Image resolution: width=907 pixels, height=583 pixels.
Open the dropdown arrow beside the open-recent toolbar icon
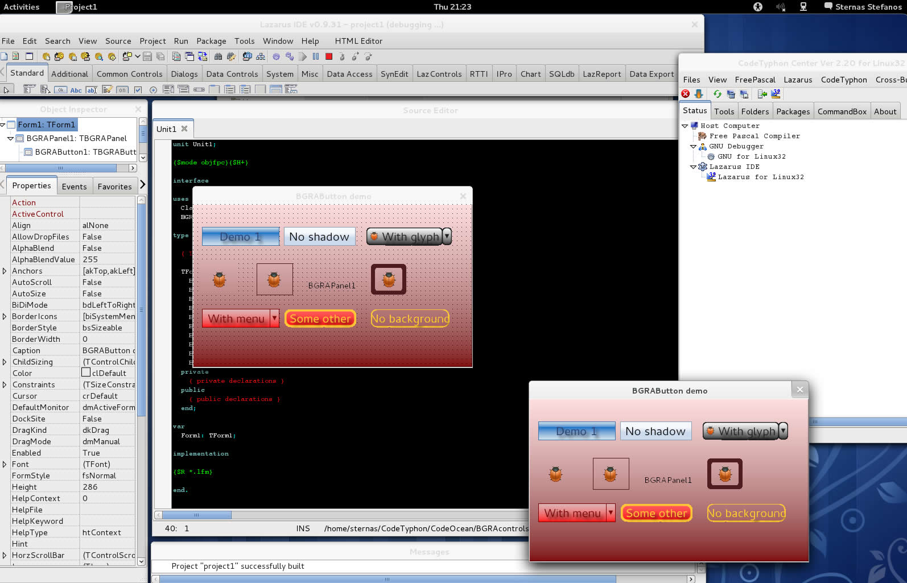coord(137,56)
